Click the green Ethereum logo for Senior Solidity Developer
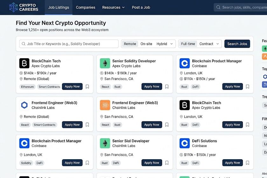Viewport: 267px width, 178px height. tap(105, 63)
